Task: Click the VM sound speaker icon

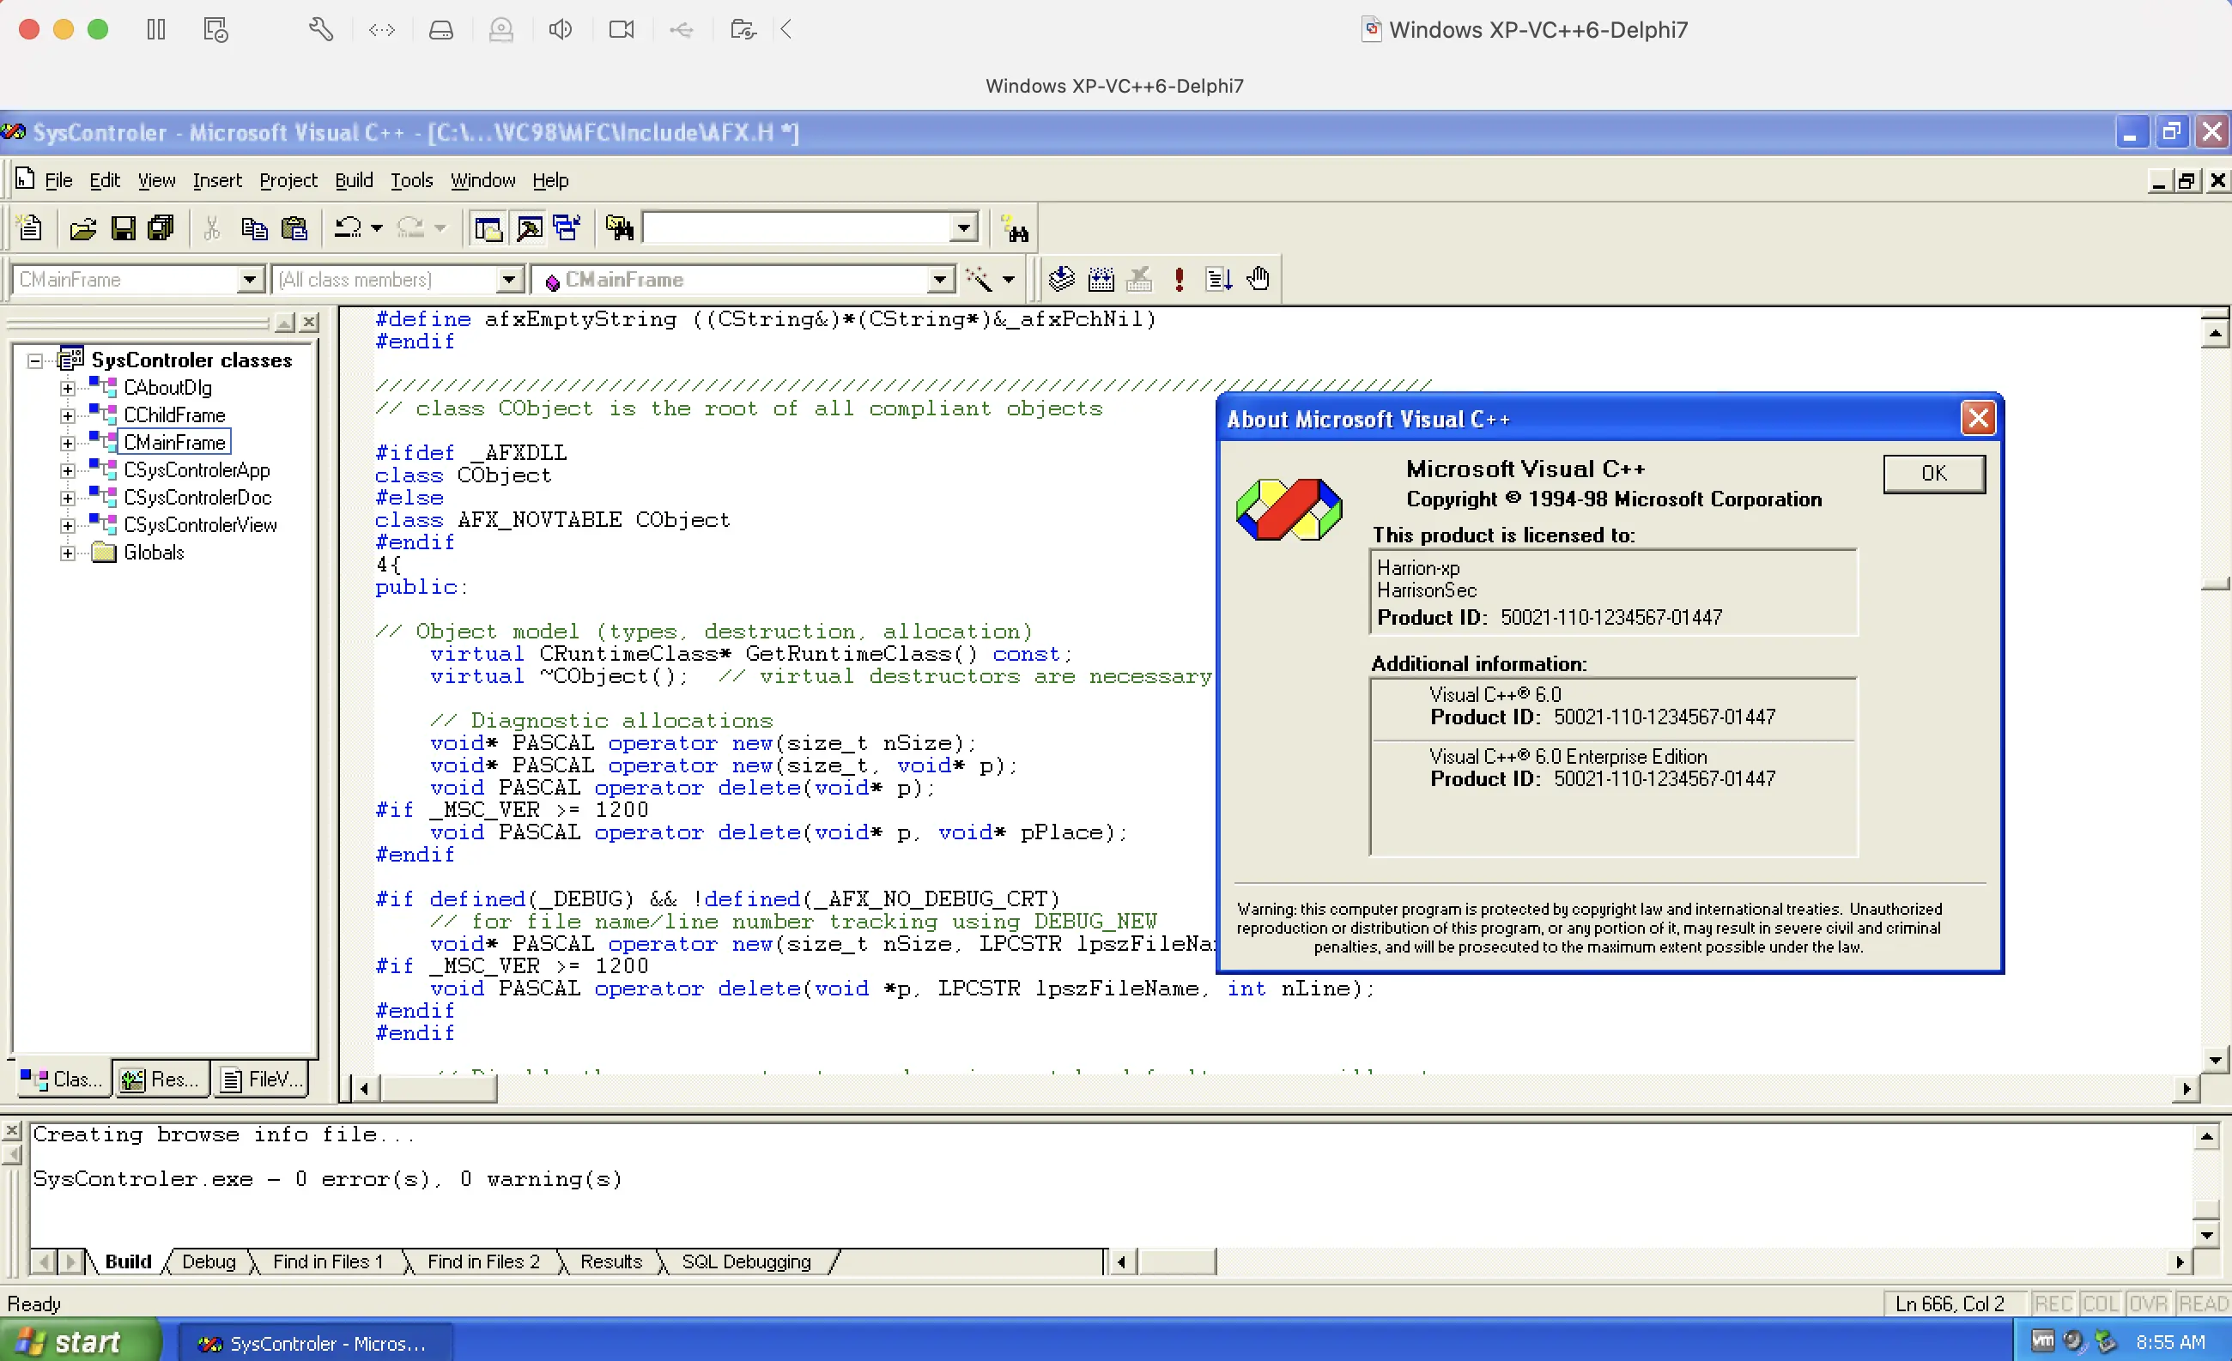Action: tap(560, 30)
